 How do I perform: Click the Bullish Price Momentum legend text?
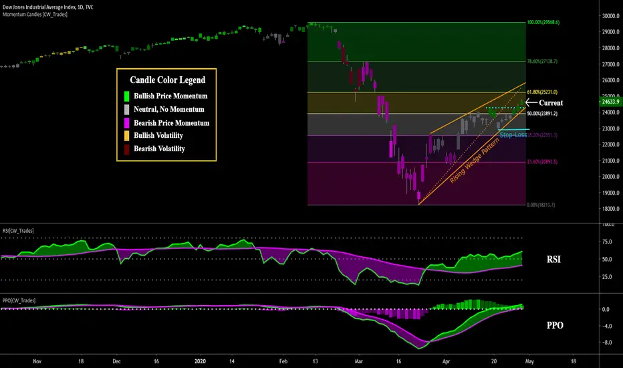tap(170, 96)
